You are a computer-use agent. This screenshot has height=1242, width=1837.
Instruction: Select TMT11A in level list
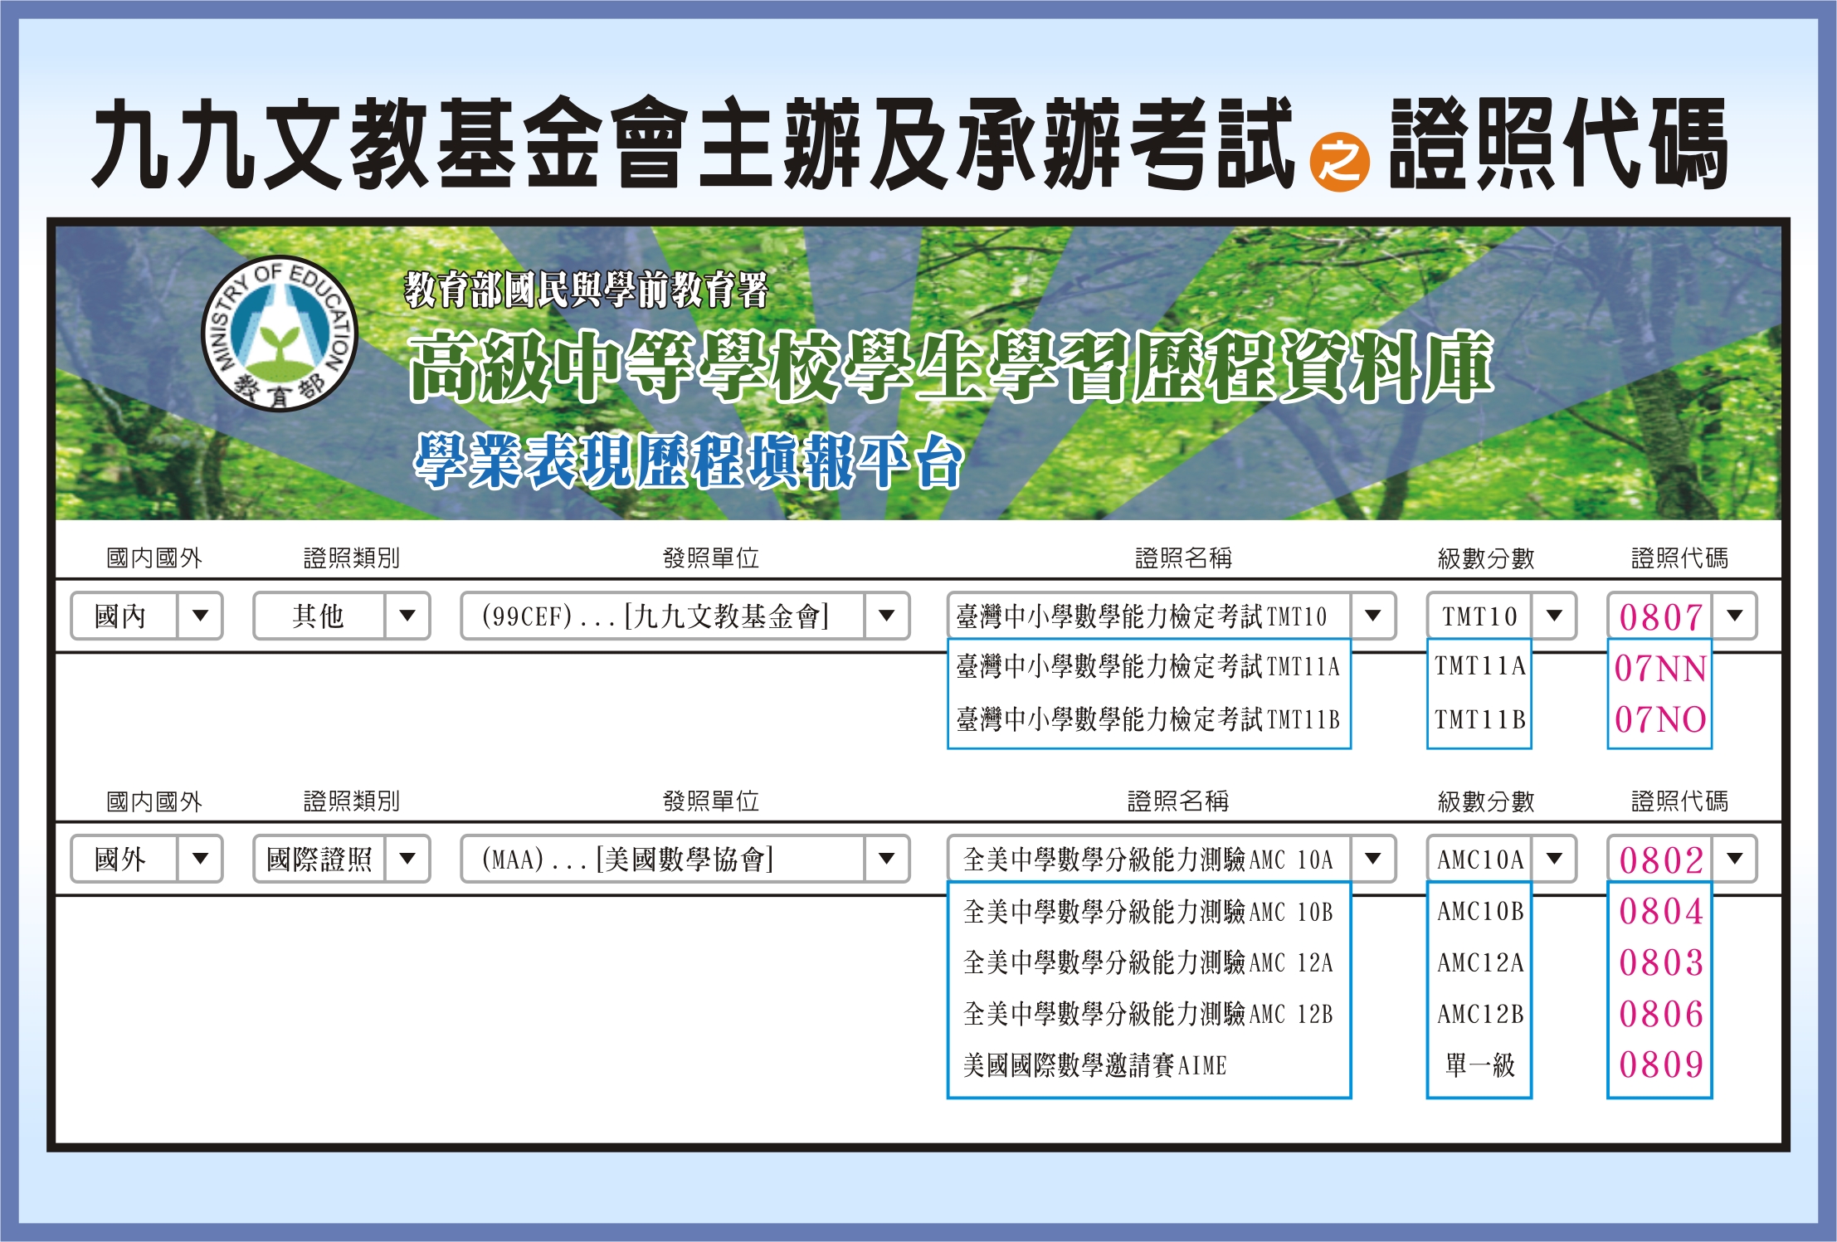1480,666
